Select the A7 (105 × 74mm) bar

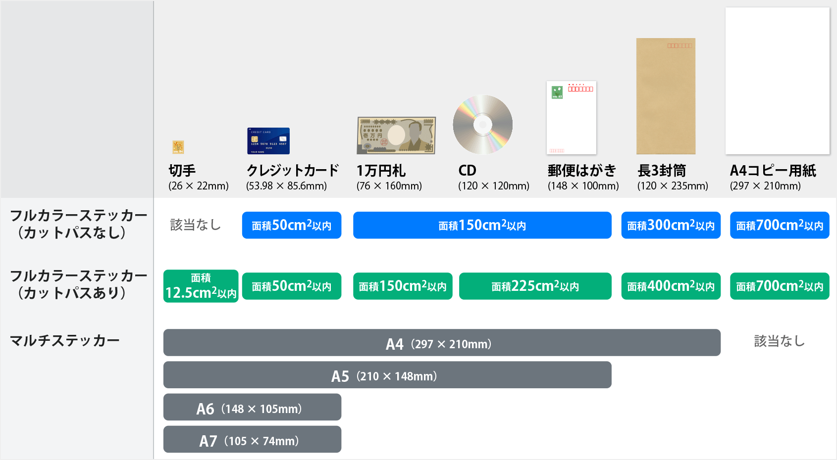pos(252,439)
